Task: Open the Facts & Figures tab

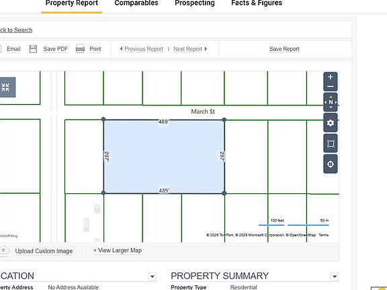Action: pyautogui.click(x=257, y=3)
